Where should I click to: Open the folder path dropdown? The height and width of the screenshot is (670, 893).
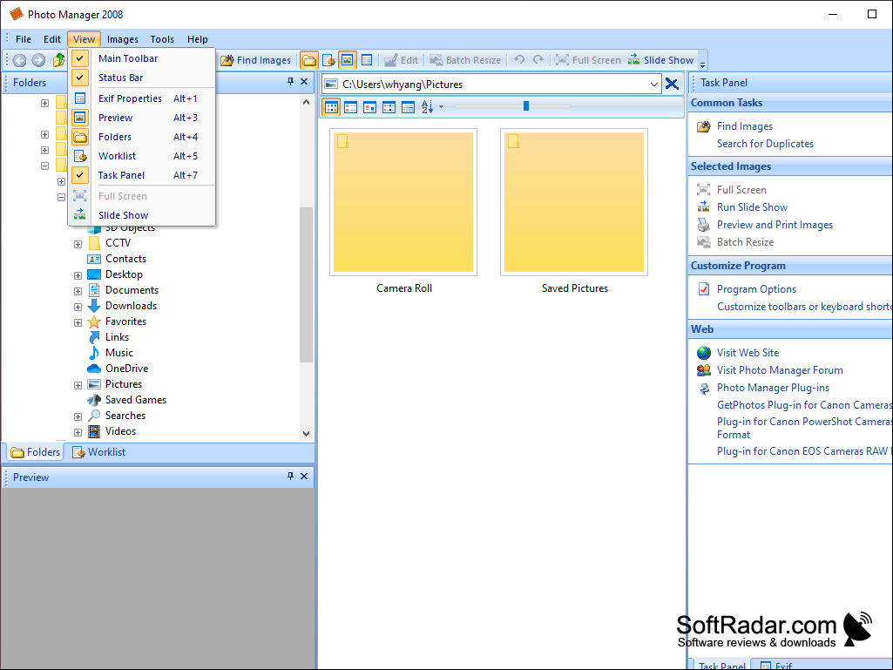click(x=653, y=85)
